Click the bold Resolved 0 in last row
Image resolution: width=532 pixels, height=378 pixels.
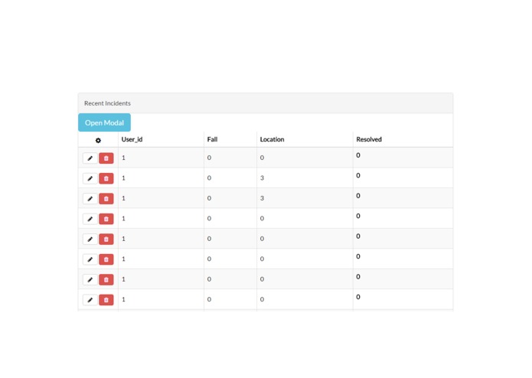click(x=358, y=297)
